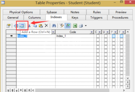Click the jump-to-top button below vertical scrollbar

(128, 82)
